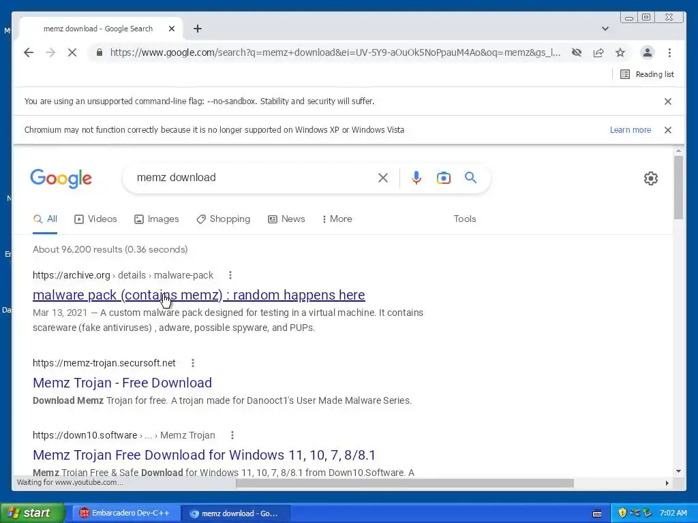Expand the More search filters

tap(337, 219)
